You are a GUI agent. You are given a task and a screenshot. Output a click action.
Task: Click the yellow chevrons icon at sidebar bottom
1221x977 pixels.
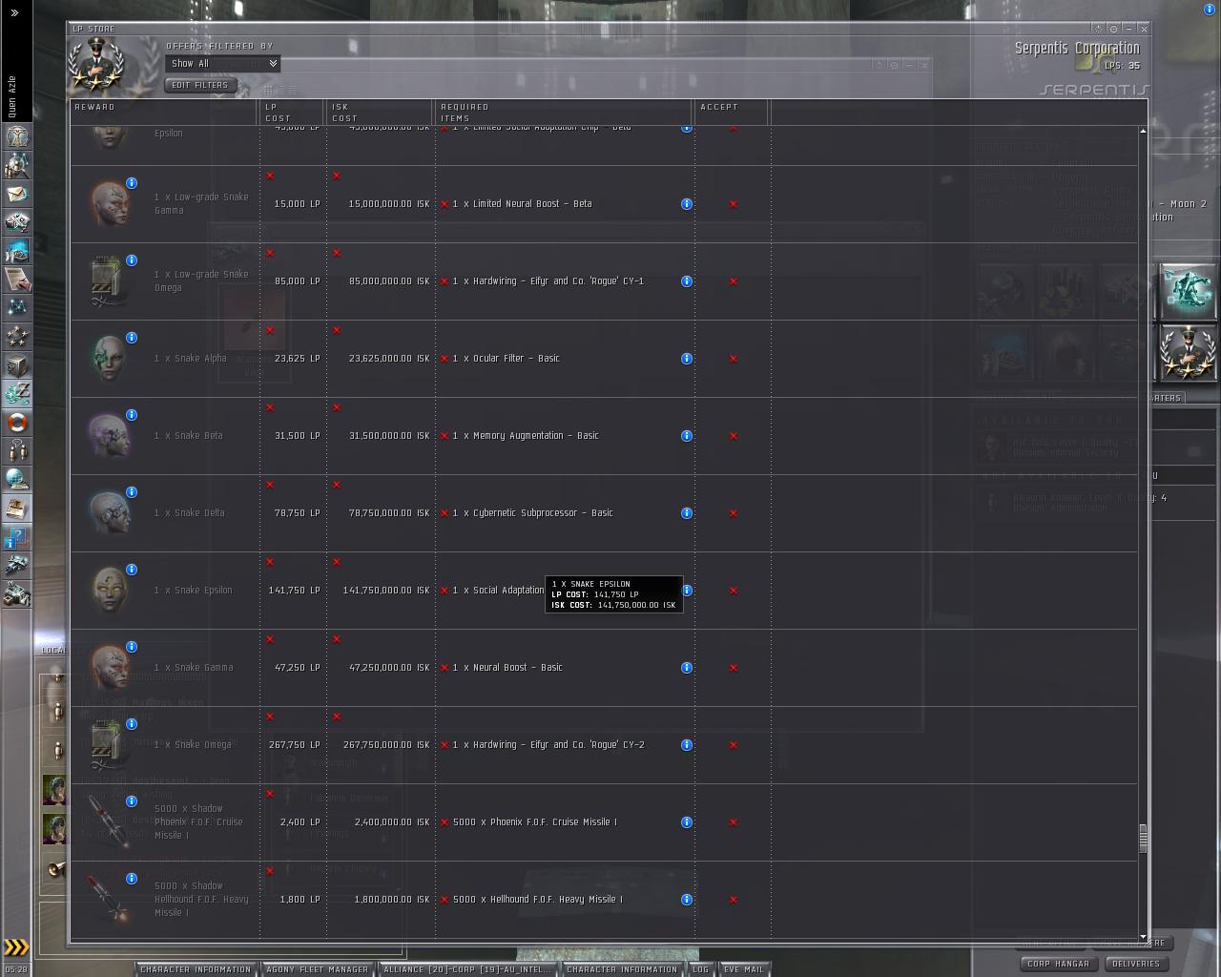point(16,947)
